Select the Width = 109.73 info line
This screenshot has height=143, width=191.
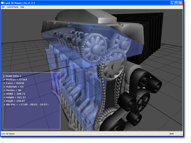tap(15, 94)
